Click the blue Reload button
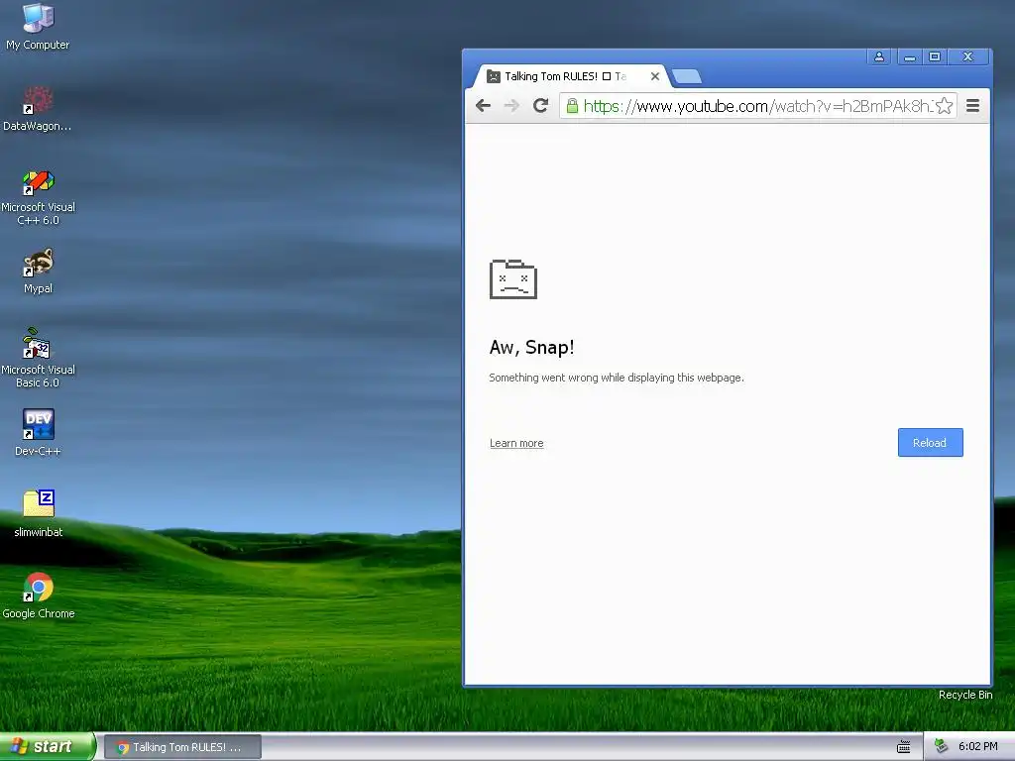The image size is (1015, 761). click(x=930, y=443)
